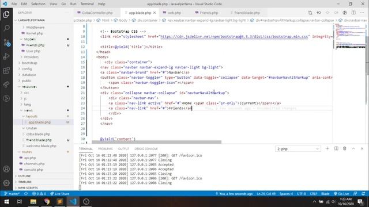
Task: Collapse the layouts folder
Action: 32,116
